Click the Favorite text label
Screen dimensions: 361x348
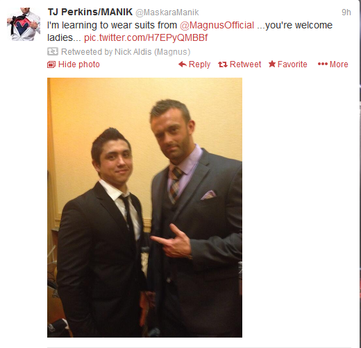292,64
